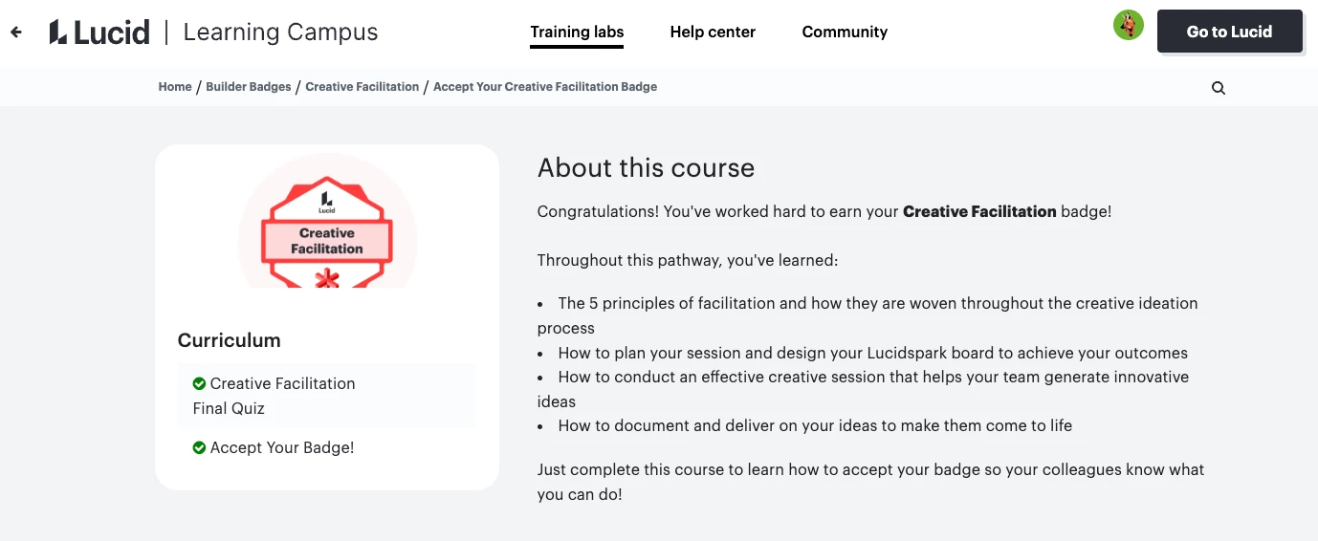The width and height of the screenshot is (1318, 541).
Task: Click How to conduct an effective creative session bullet
Action: point(864,389)
